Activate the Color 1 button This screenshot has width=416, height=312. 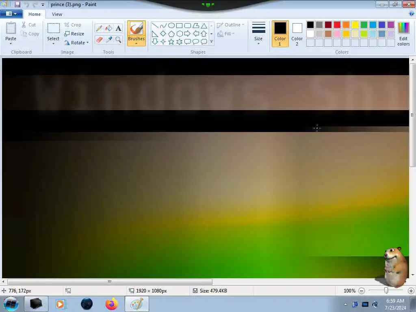pyautogui.click(x=280, y=33)
